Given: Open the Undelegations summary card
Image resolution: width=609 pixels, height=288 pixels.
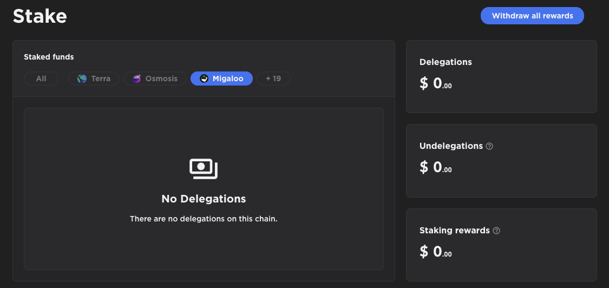Looking at the screenshot, I should pyautogui.click(x=501, y=161).
